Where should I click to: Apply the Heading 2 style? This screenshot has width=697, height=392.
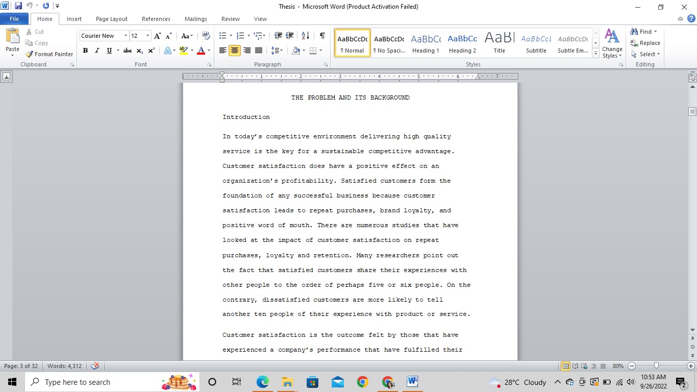(x=462, y=43)
